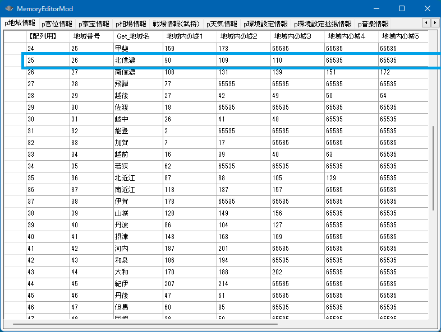
Task: Switch to the p官位情報 tab
Action: tap(57, 24)
